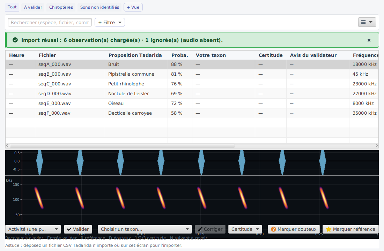
Task: Click the Corriger pencil button
Action: click(x=210, y=229)
